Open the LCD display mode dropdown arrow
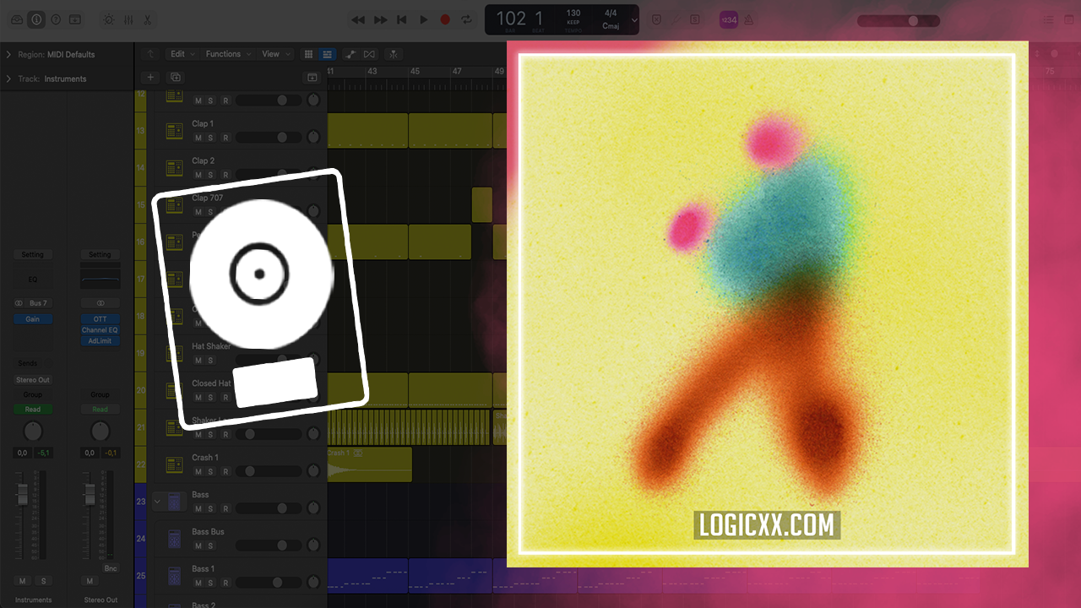The width and height of the screenshot is (1081, 608). click(634, 19)
